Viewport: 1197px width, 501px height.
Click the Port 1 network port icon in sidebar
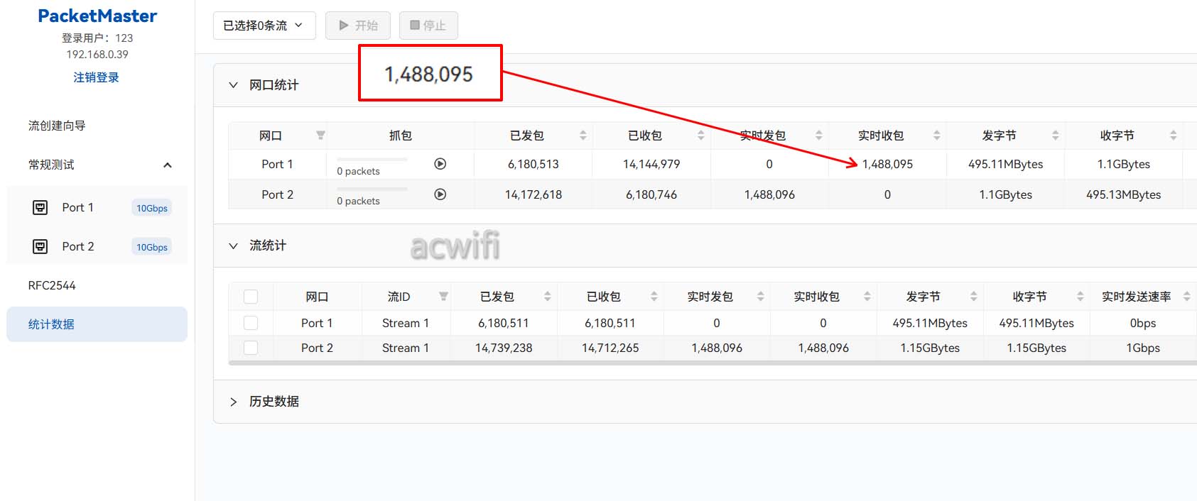[40, 207]
